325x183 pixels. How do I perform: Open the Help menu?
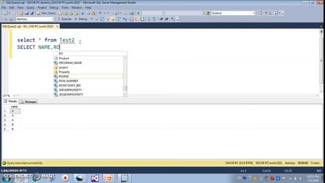88,8
